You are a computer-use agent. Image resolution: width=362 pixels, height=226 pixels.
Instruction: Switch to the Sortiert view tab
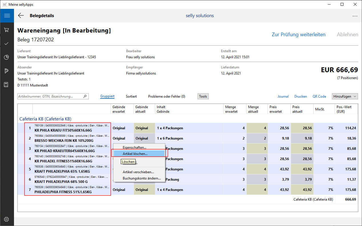[131, 96]
